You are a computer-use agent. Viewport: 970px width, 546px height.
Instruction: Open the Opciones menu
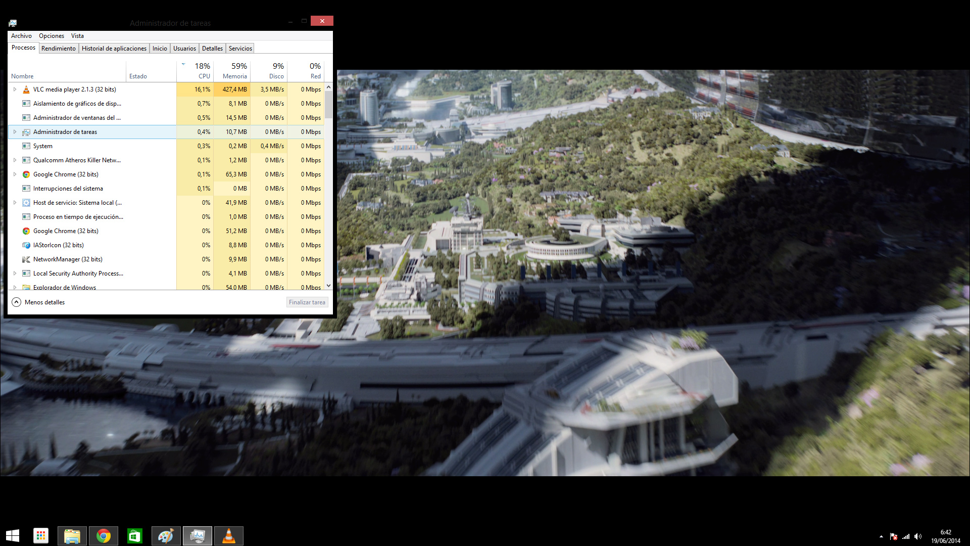click(52, 36)
